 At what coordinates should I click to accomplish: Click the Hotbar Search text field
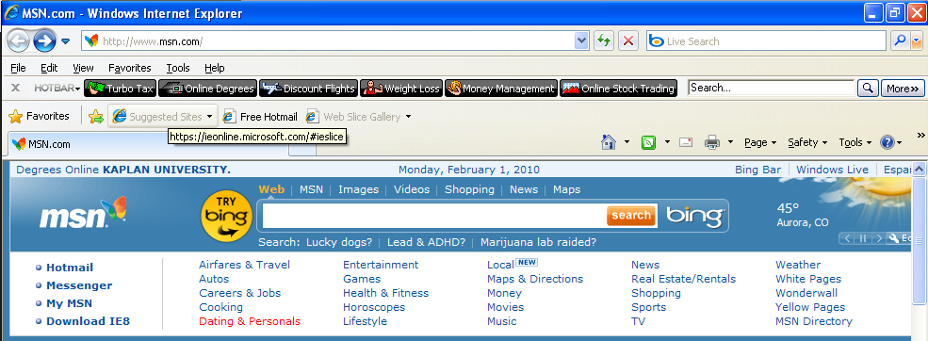772,89
